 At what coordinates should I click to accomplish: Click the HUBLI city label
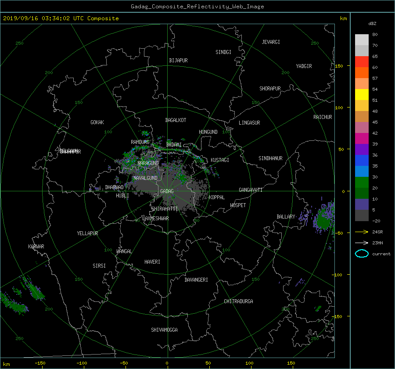(122, 196)
